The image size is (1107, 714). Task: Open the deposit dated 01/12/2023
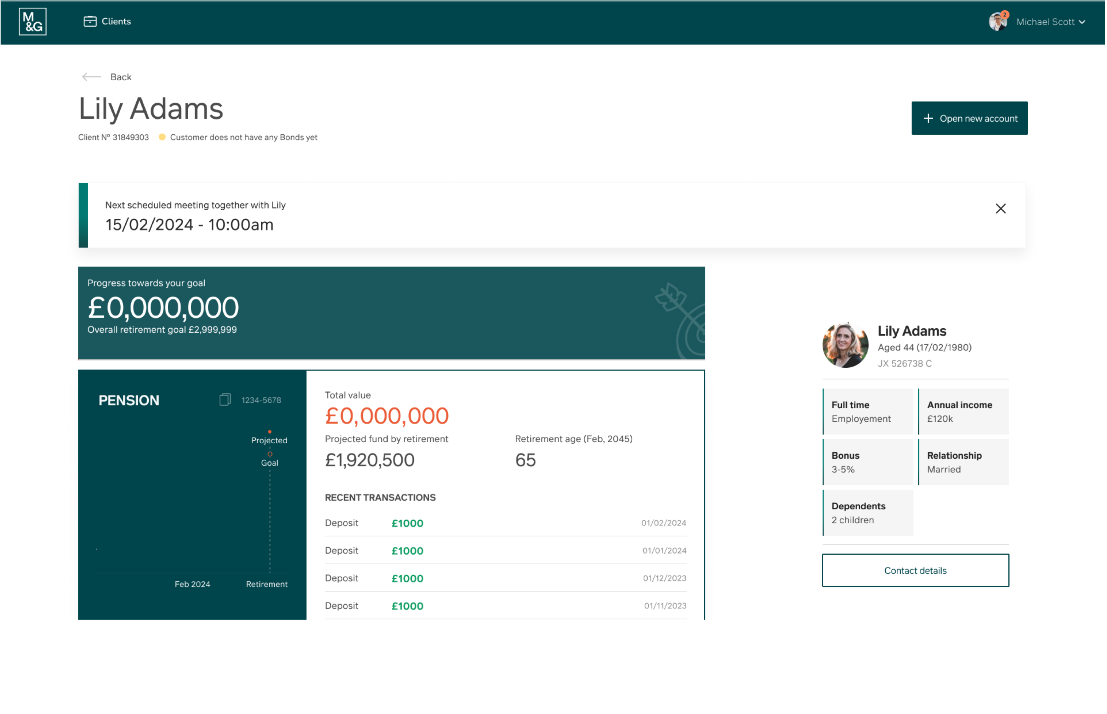[x=506, y=579]
